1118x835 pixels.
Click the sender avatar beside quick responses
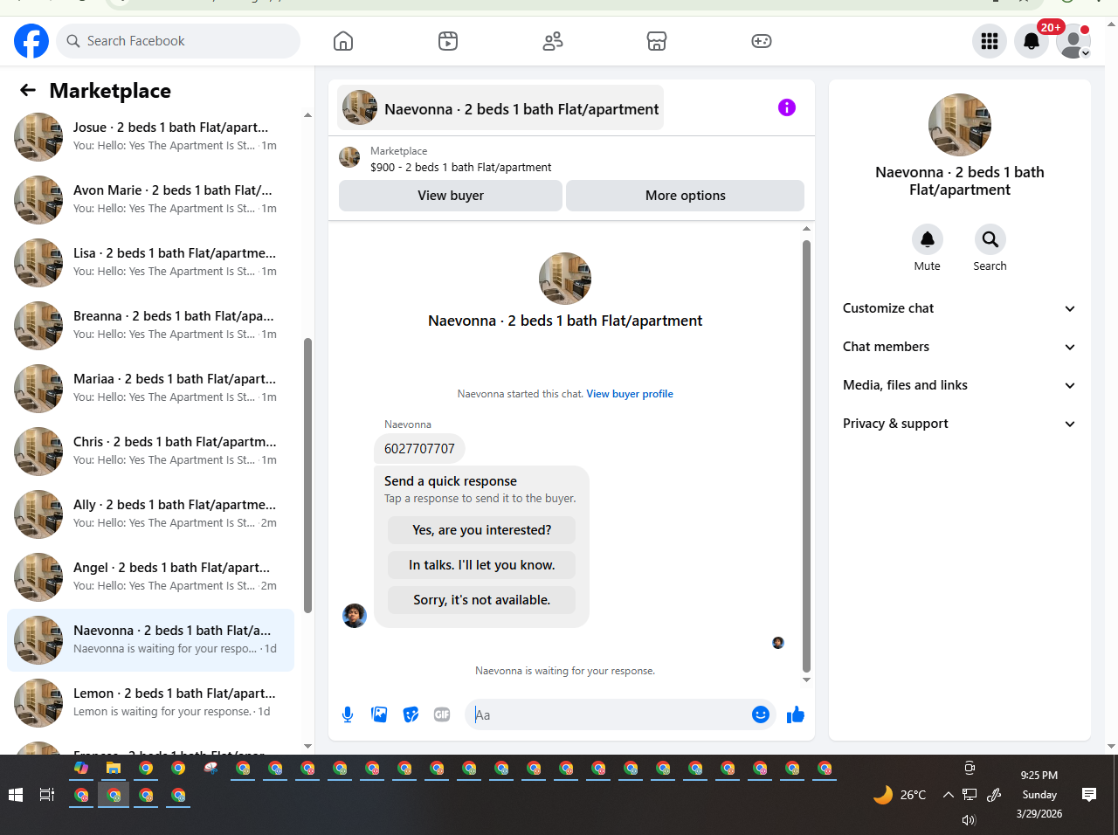355,616
